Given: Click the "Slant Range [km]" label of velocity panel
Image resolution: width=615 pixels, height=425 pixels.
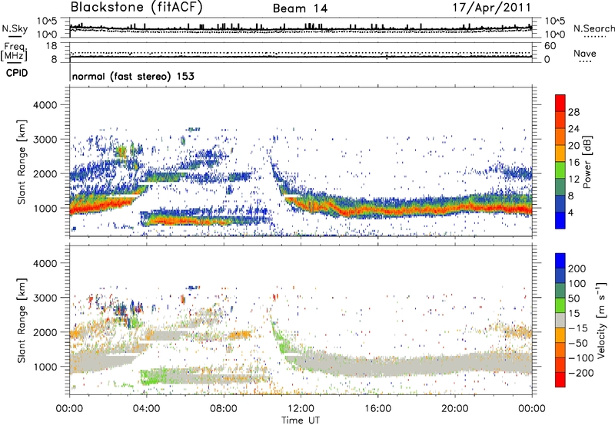Looking at the screenshot, I should (22, 321).
